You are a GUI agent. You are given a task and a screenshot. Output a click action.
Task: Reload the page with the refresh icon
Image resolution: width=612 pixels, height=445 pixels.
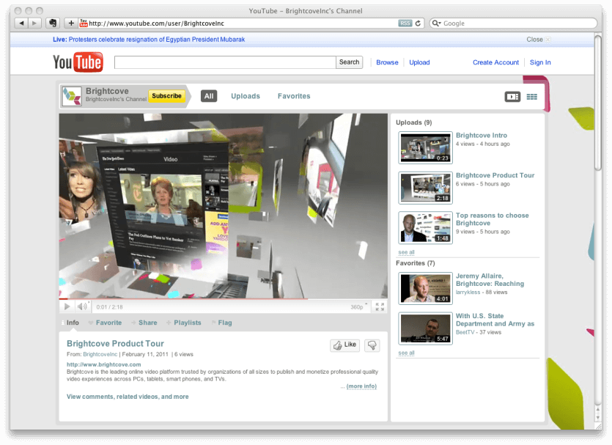click(418, 23)
